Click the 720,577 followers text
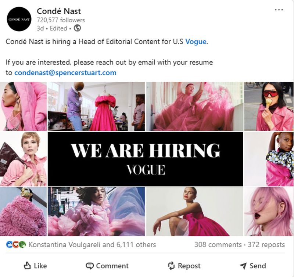The width and height of the screenshot is (294, 277). coord(61,20)
